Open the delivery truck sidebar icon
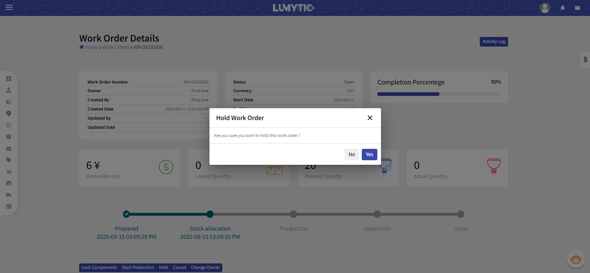The image size is (590, 273). (x=9, y=195)
